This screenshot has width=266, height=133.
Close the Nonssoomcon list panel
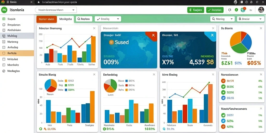(261, 75)
